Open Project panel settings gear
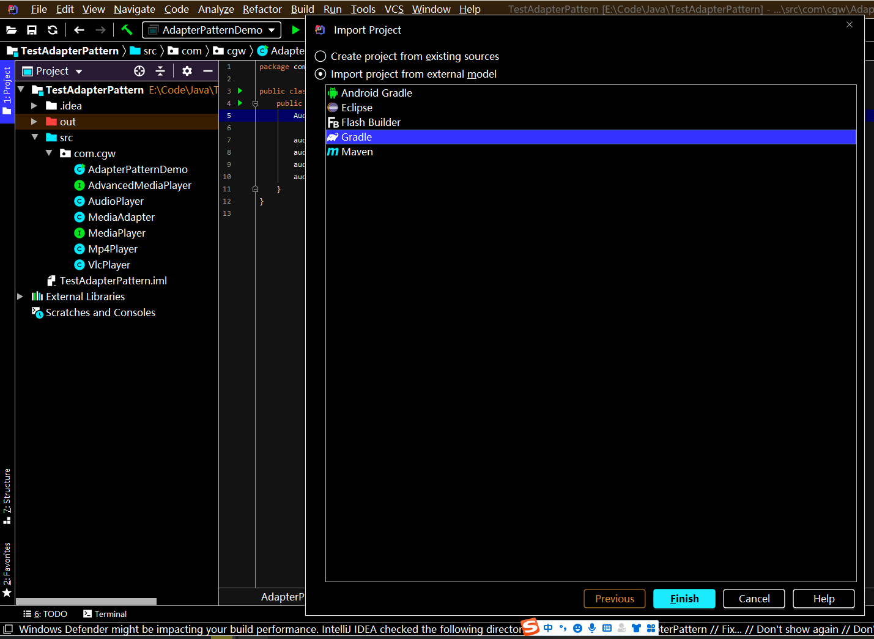 187,71
